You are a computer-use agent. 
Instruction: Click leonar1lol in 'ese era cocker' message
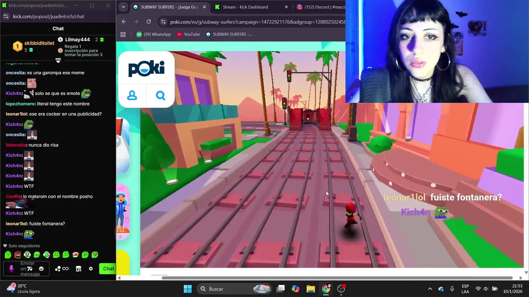click(x=17, y=114)
